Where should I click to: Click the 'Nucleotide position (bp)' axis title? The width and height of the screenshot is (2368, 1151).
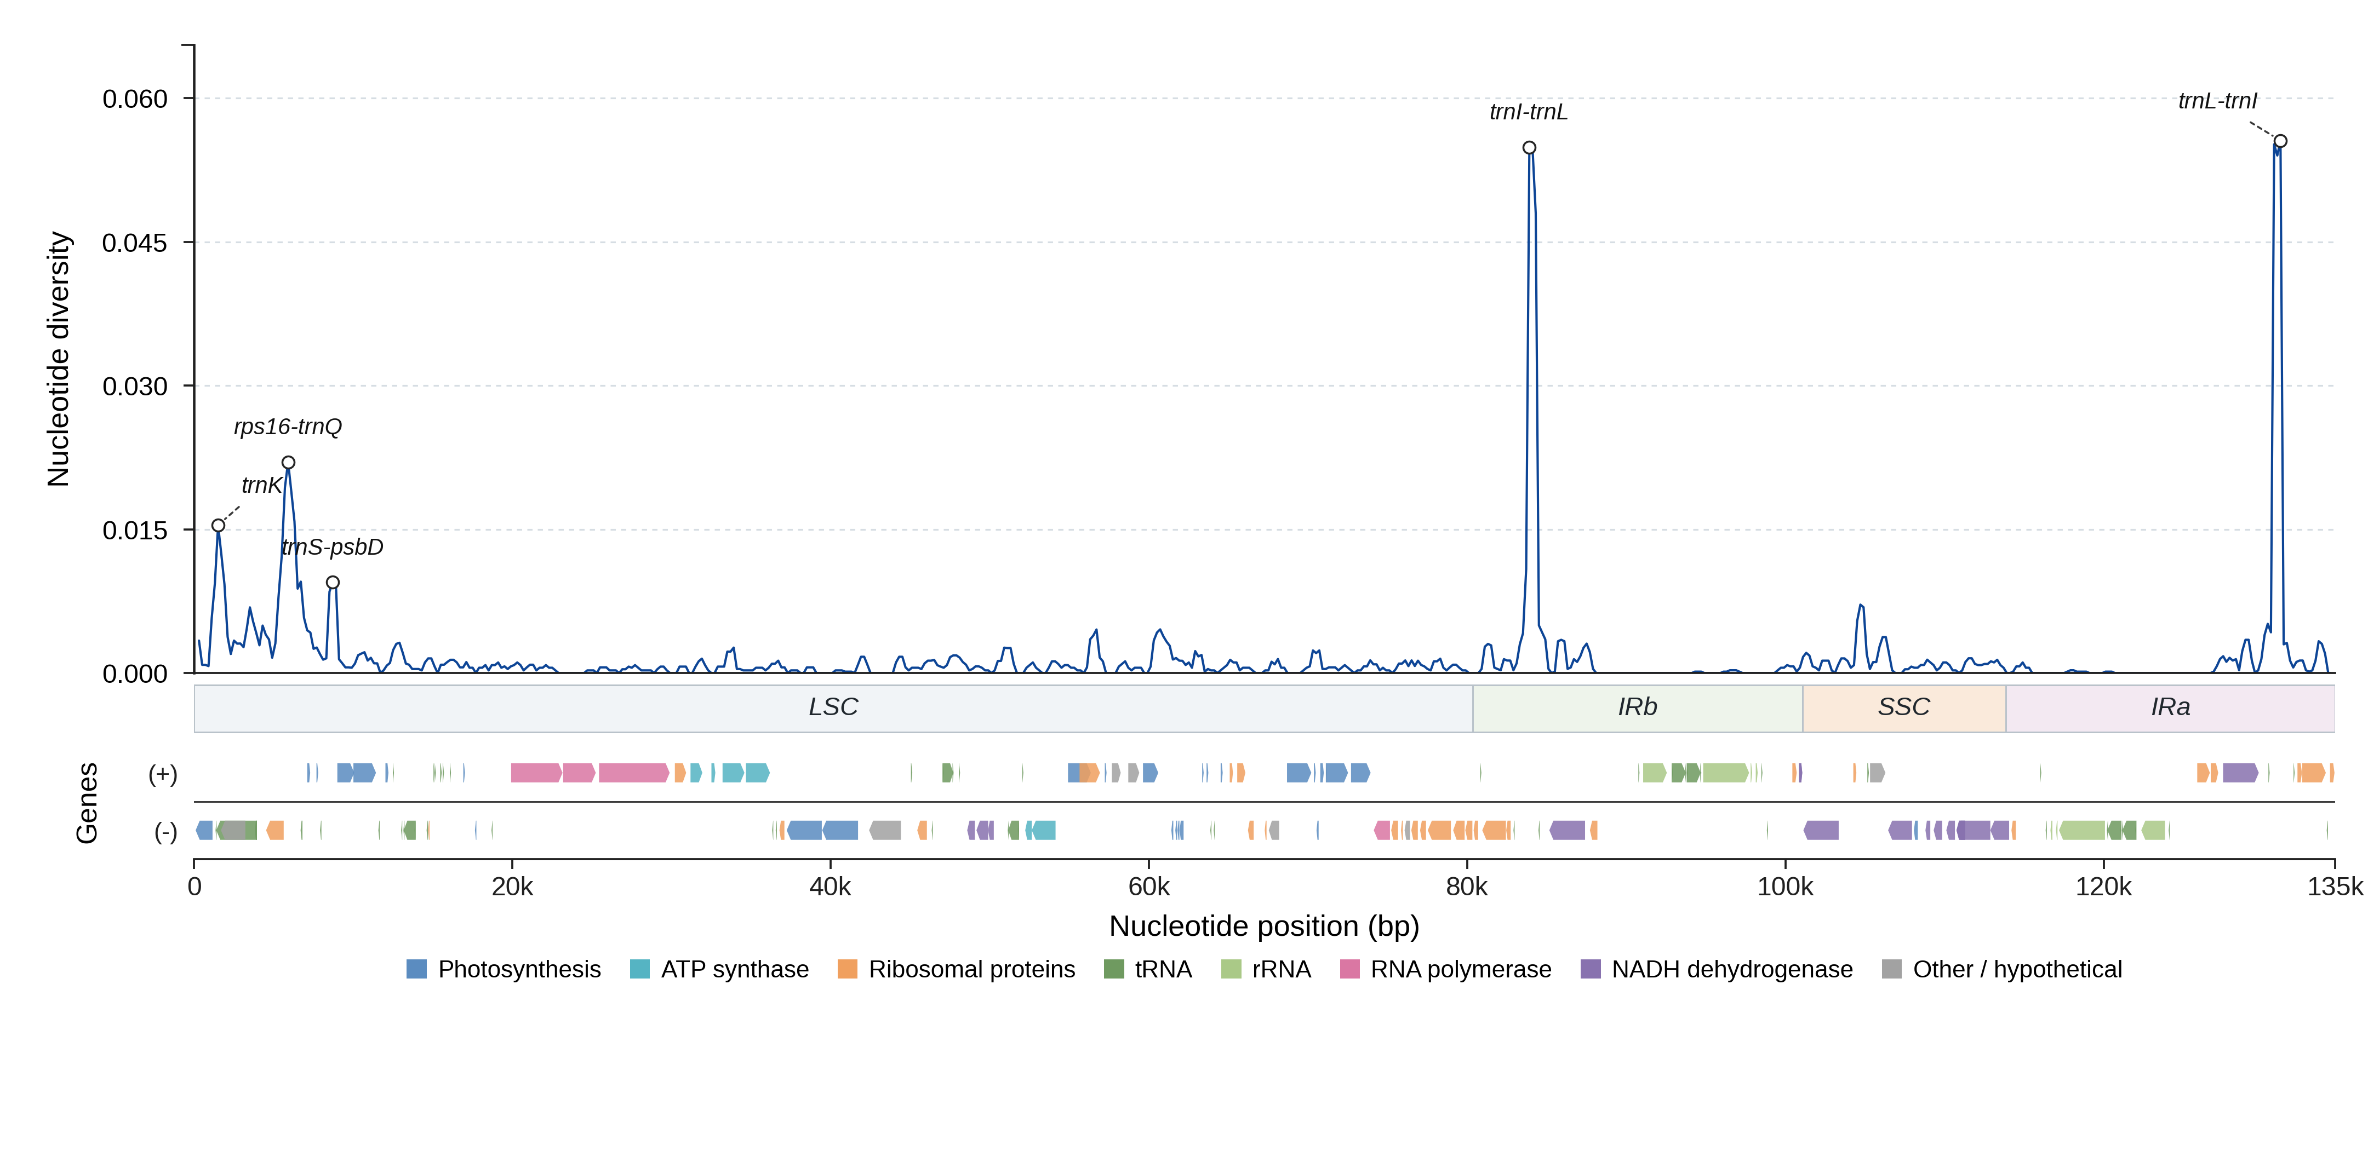pos(1264,926)
